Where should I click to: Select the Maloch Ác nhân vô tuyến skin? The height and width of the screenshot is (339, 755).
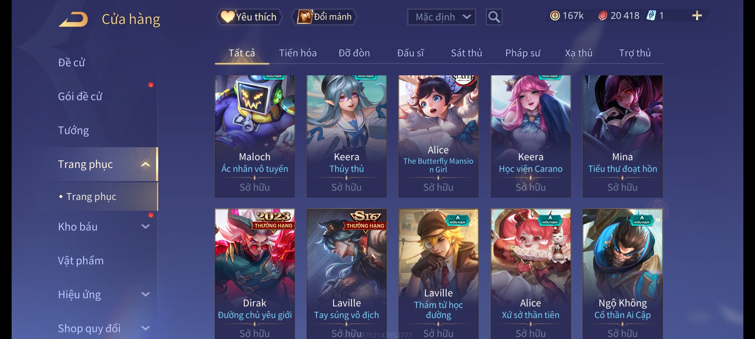[254, 136]
